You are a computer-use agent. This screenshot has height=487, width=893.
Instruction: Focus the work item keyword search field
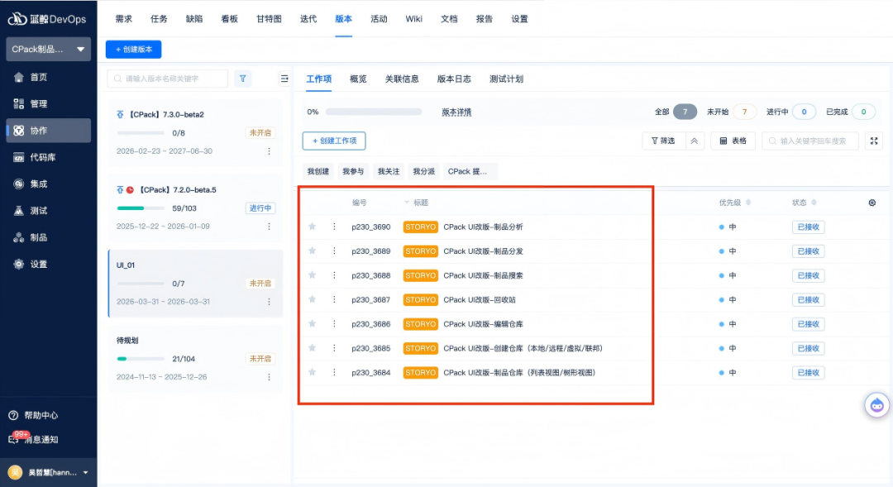810,141
